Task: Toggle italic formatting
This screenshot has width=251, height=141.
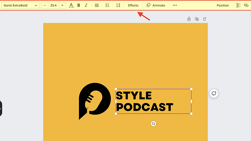Action: [x=86, y=5]
